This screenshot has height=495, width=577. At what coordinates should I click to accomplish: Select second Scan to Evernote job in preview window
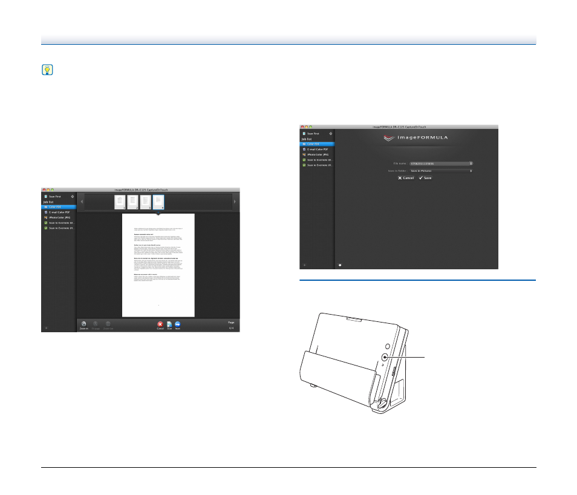59,228
